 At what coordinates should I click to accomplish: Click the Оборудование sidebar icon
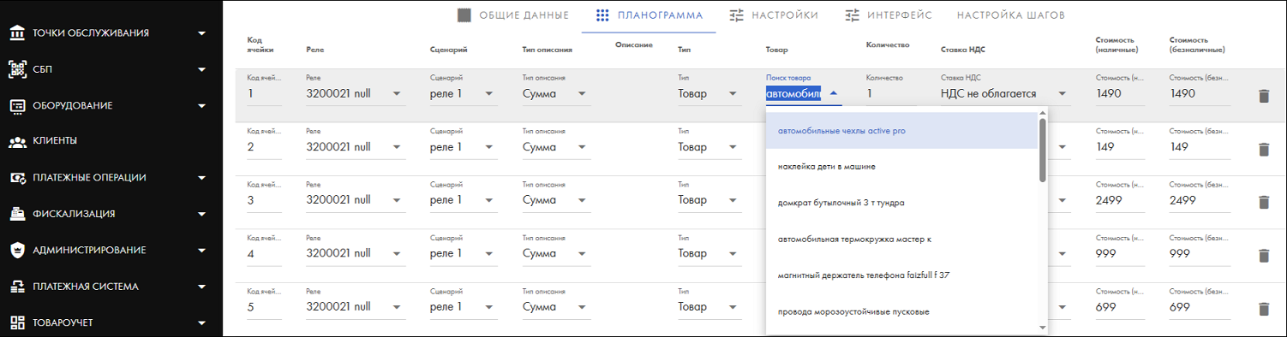point(17,106)
